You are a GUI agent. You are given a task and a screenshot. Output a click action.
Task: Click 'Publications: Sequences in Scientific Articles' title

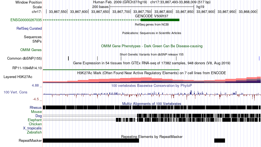pos(152,33)
